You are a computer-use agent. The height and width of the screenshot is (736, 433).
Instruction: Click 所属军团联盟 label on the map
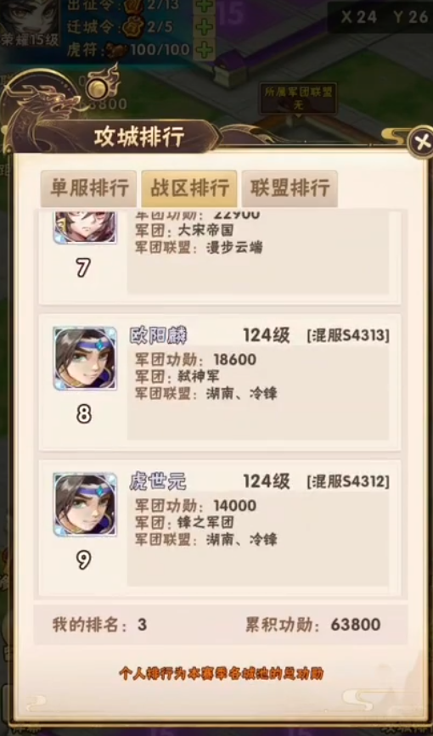coord(298,98)
